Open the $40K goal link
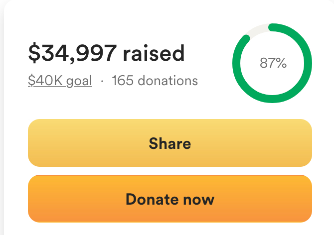The image size is (334, 235). [x=60, y=81]
